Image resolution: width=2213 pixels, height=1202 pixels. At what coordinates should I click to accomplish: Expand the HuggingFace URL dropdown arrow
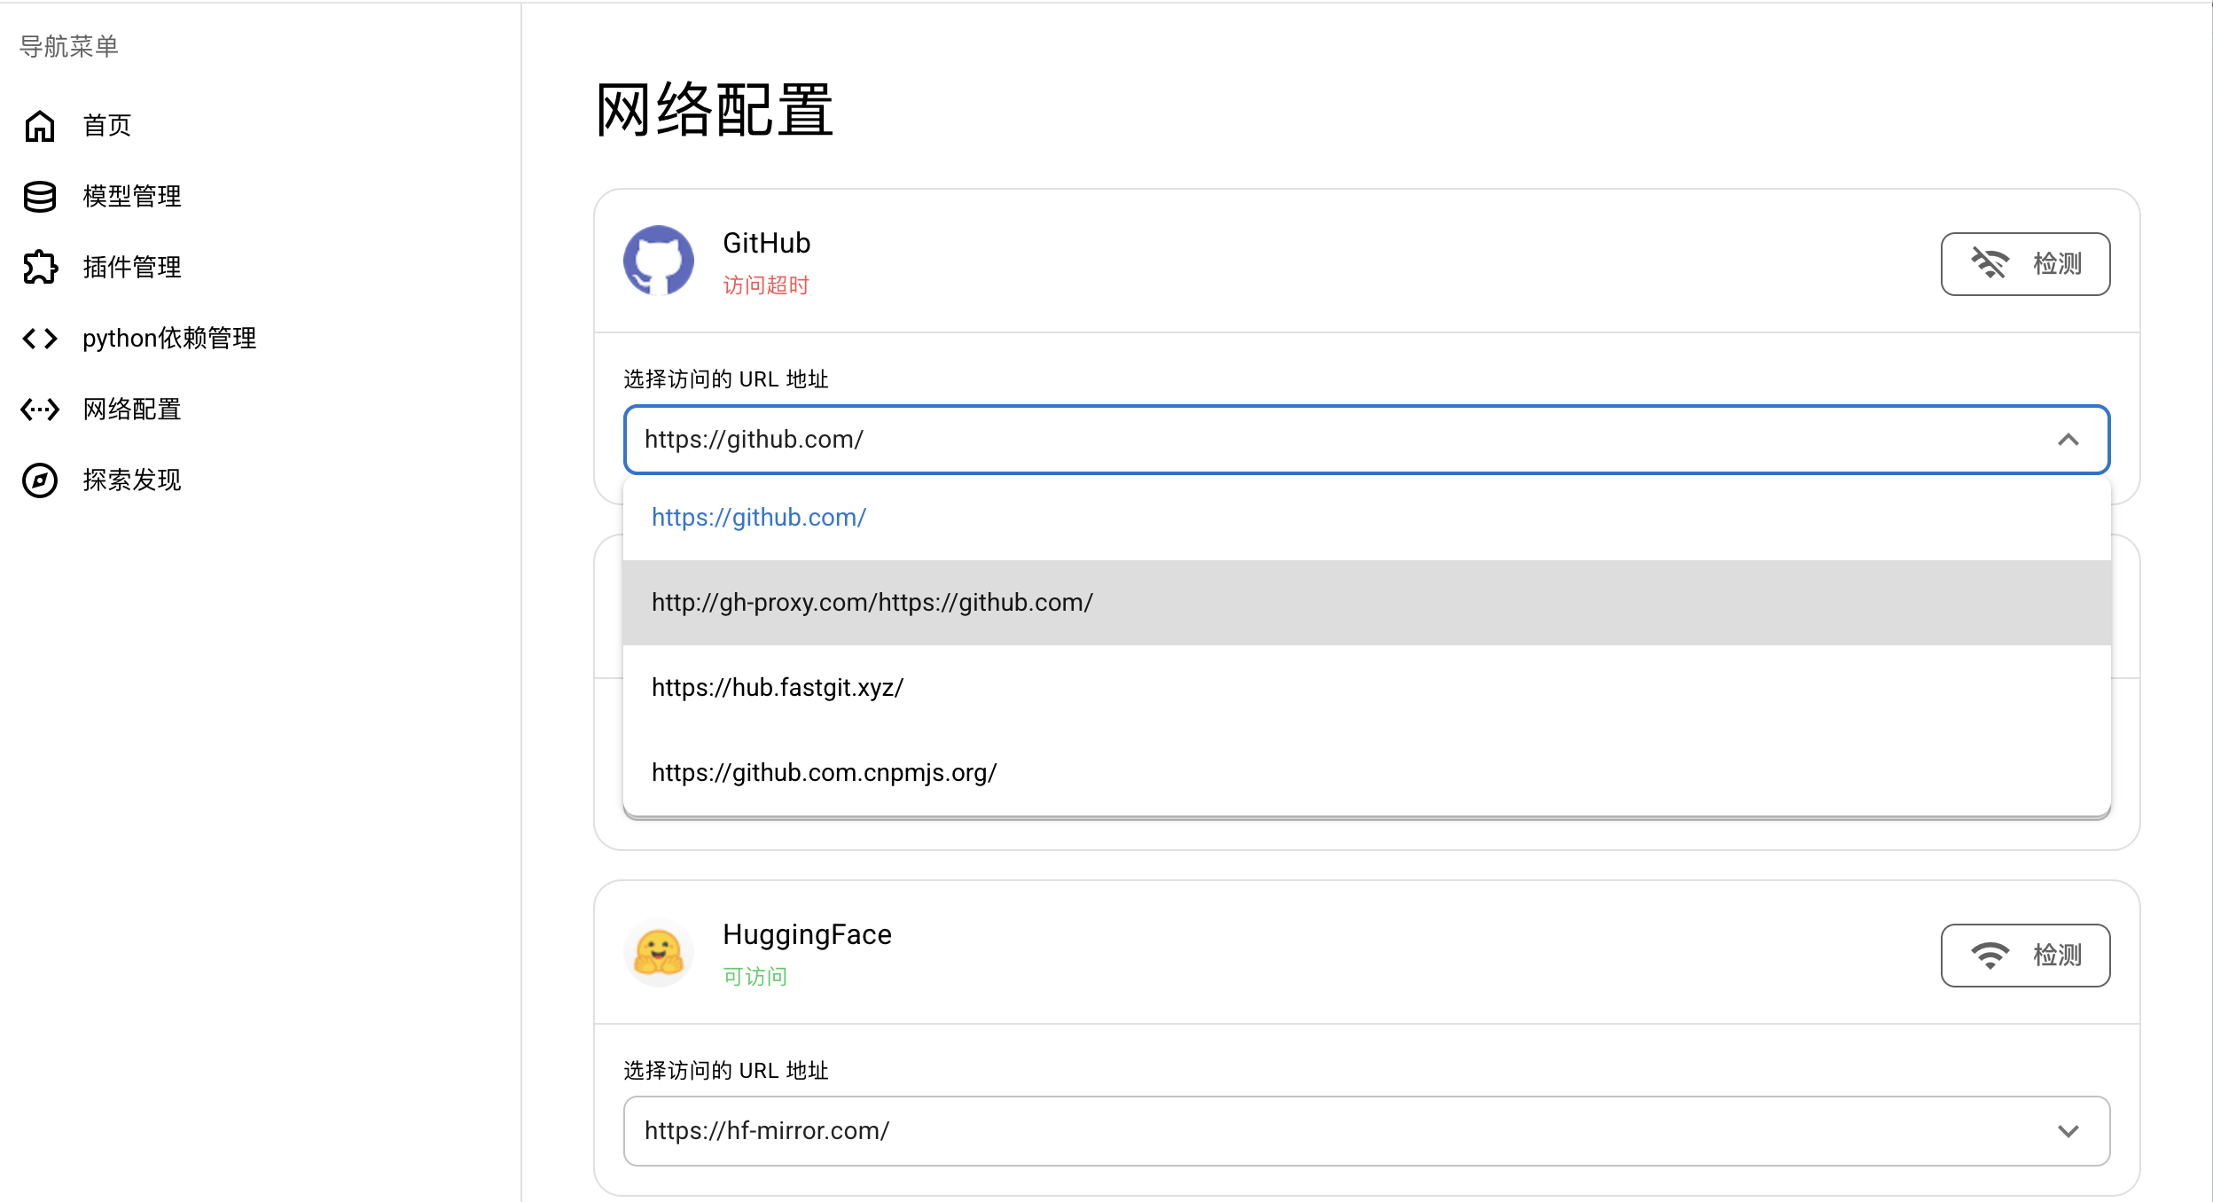click(2068, 1131)
